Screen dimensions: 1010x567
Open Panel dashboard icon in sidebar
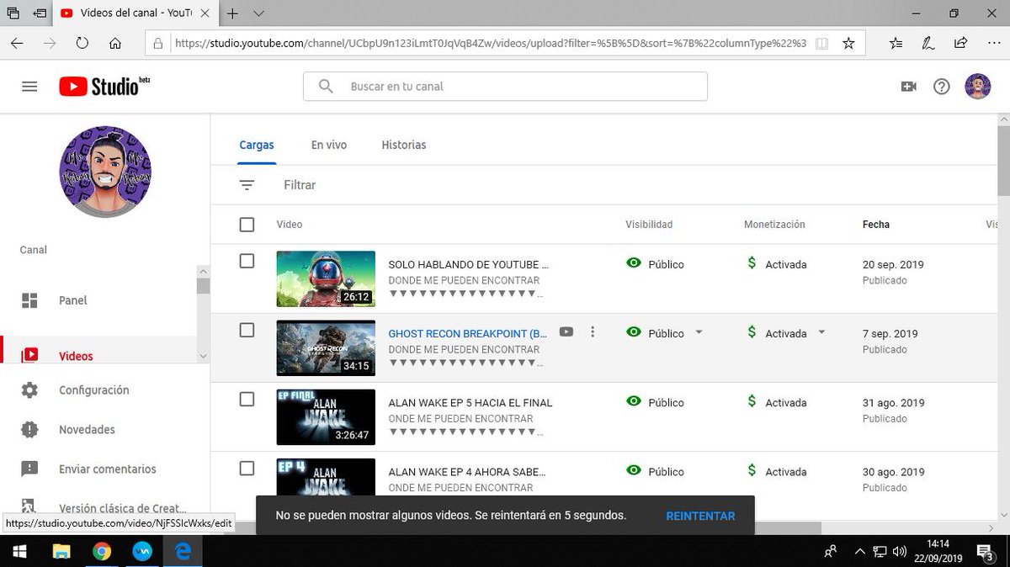pos(29,300)
